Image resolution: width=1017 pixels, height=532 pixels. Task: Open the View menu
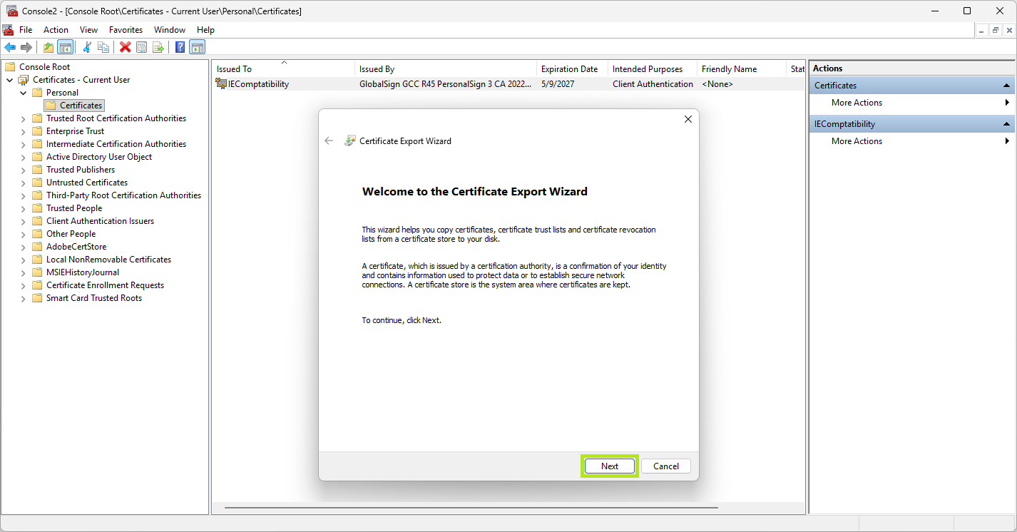(88, 30)
